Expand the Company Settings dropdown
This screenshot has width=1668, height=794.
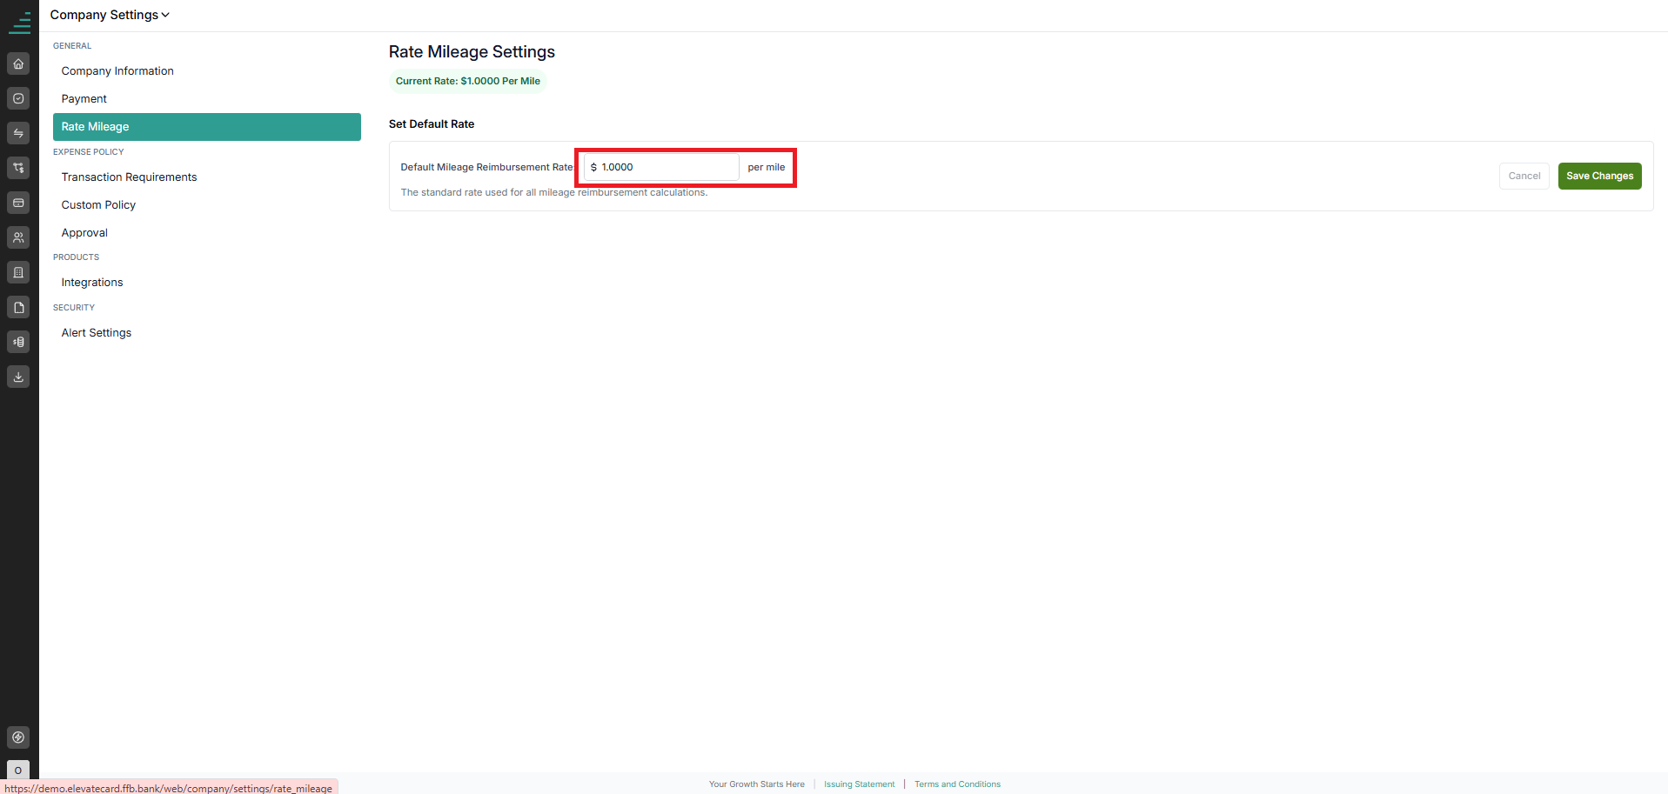click(110, 15)
